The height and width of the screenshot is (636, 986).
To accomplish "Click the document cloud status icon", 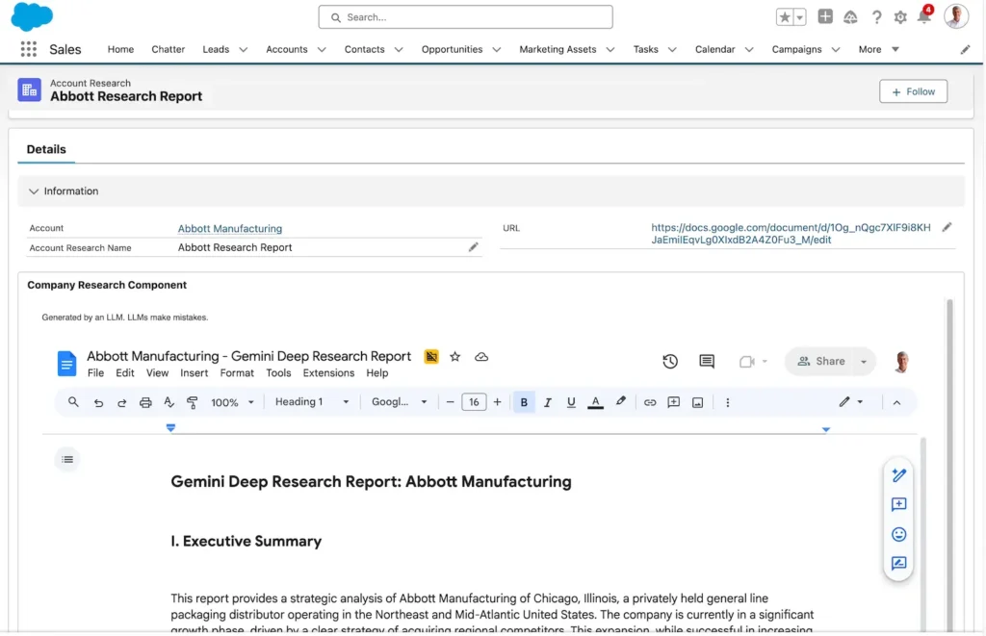I will coord(481,357).
